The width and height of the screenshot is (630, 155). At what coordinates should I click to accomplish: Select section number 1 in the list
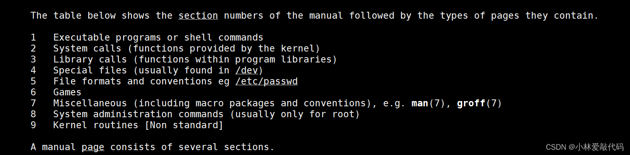click(33, 38)
